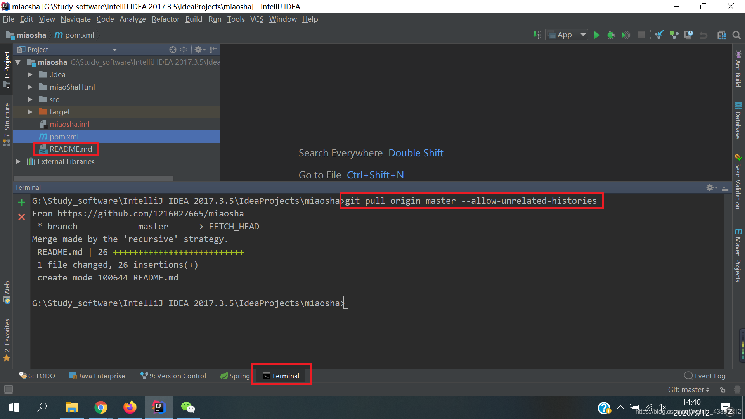745x419 pixels.
Task: Expand the target folder
Action: coord(30,112)
